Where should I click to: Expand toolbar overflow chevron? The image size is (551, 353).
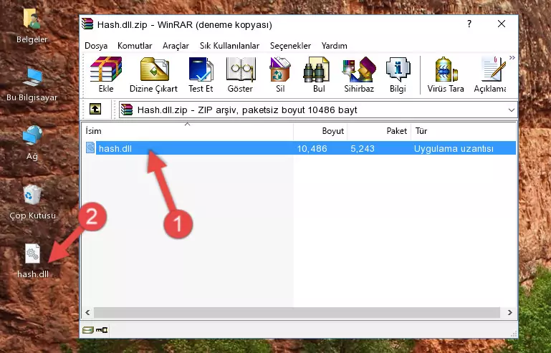512,58
